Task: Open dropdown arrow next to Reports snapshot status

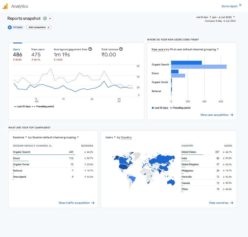Action: tap(50, 18)
